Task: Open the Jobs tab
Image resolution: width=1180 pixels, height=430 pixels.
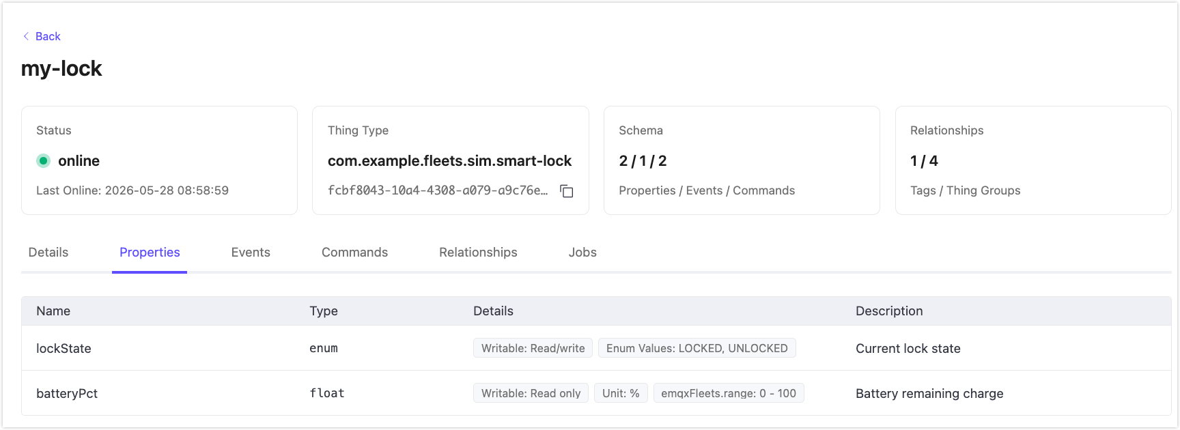Action: tap(582, 253)
